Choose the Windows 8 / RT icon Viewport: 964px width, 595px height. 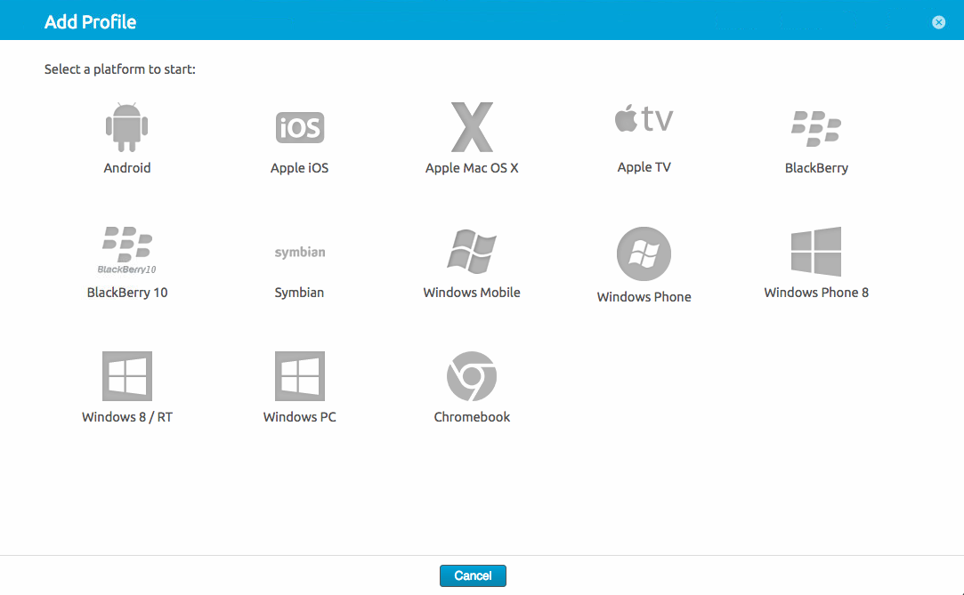coord(127,376)
